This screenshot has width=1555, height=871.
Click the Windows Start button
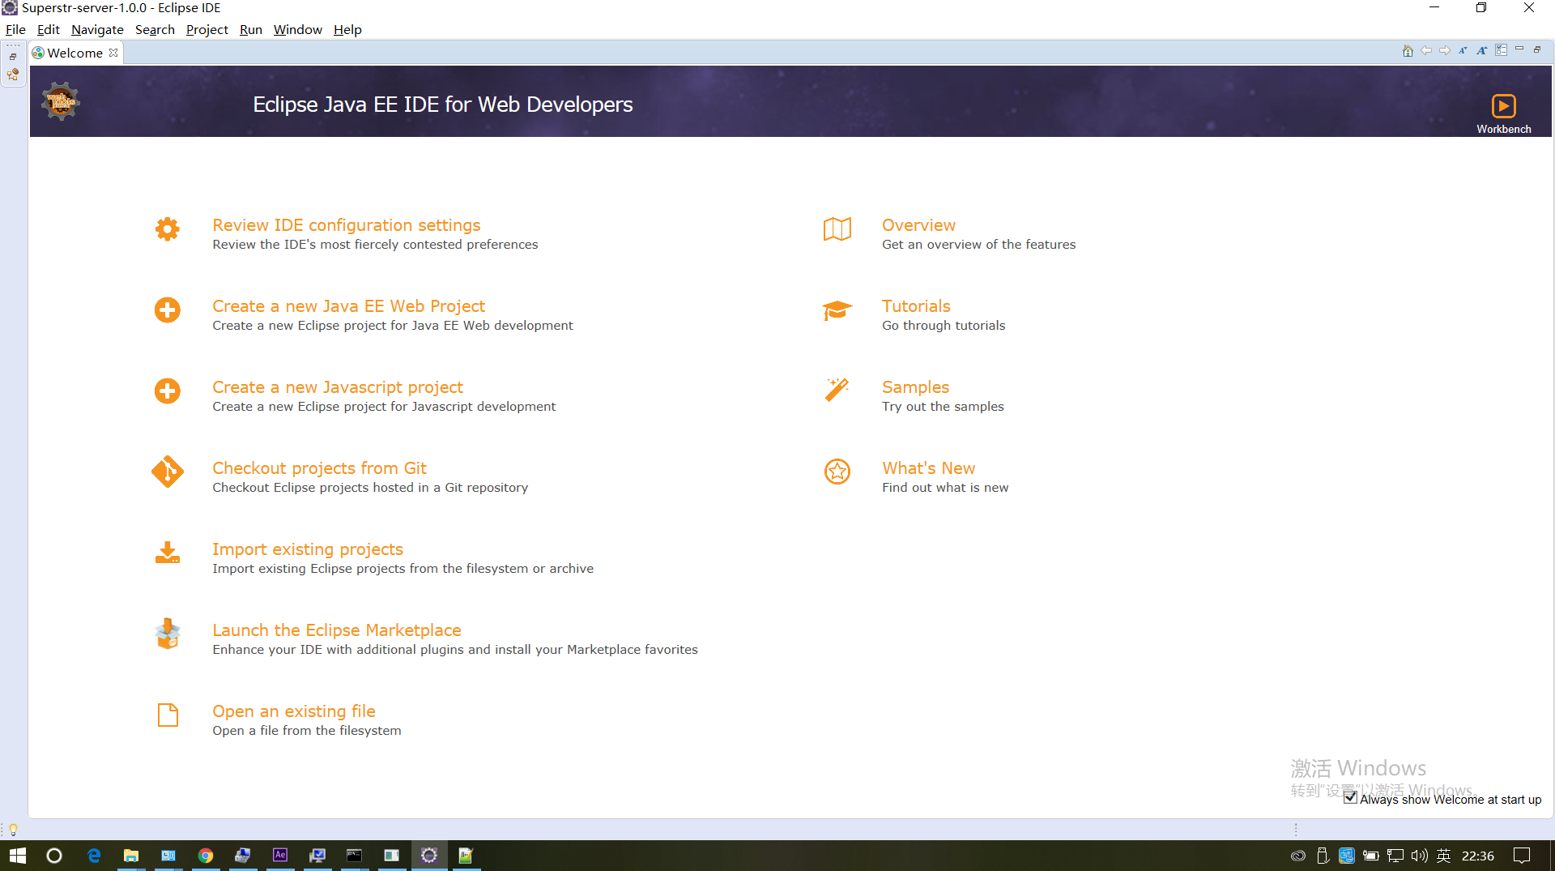[x=18, y=856]
